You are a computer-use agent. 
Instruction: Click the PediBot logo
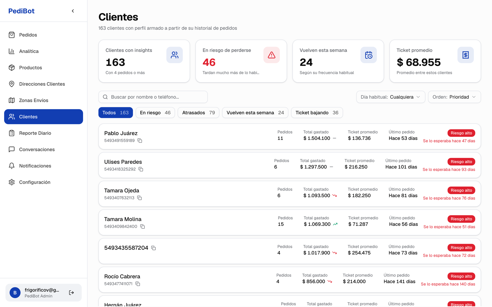[22, 11]
